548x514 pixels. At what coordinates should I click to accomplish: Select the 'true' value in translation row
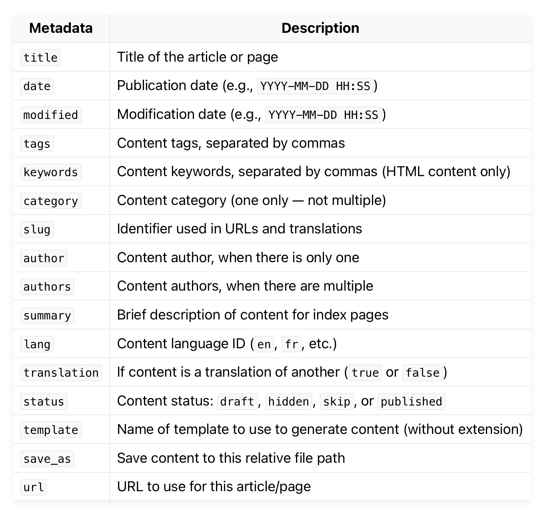tap(365, 373)
